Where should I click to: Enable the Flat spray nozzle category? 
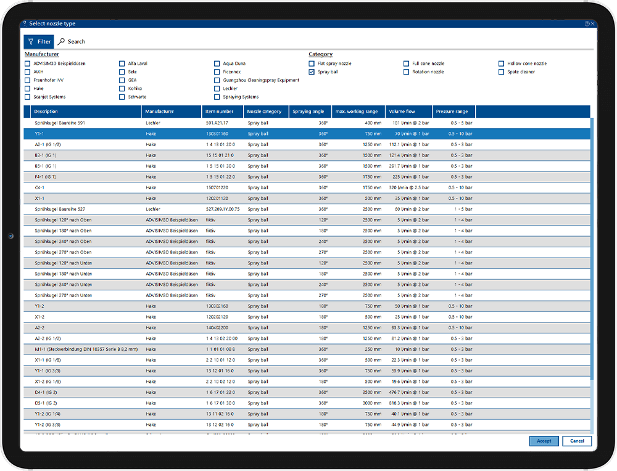pyautogui.click(x=312, y=63)
